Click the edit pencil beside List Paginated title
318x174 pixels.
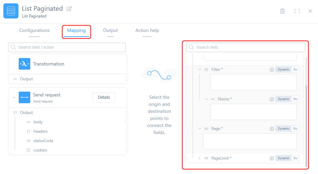coord(69,9)
